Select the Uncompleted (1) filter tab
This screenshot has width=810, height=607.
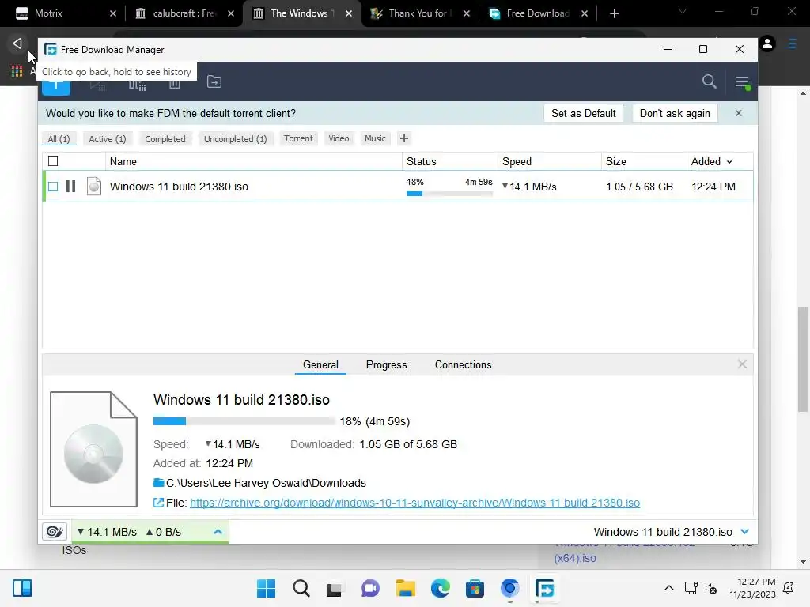(236, 139)
